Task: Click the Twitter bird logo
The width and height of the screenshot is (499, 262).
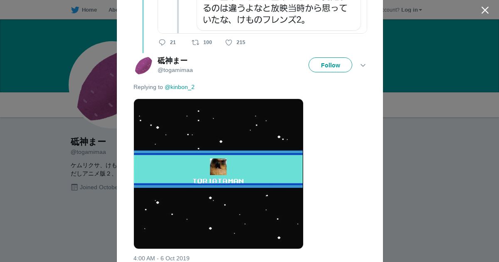Action: 75,10
